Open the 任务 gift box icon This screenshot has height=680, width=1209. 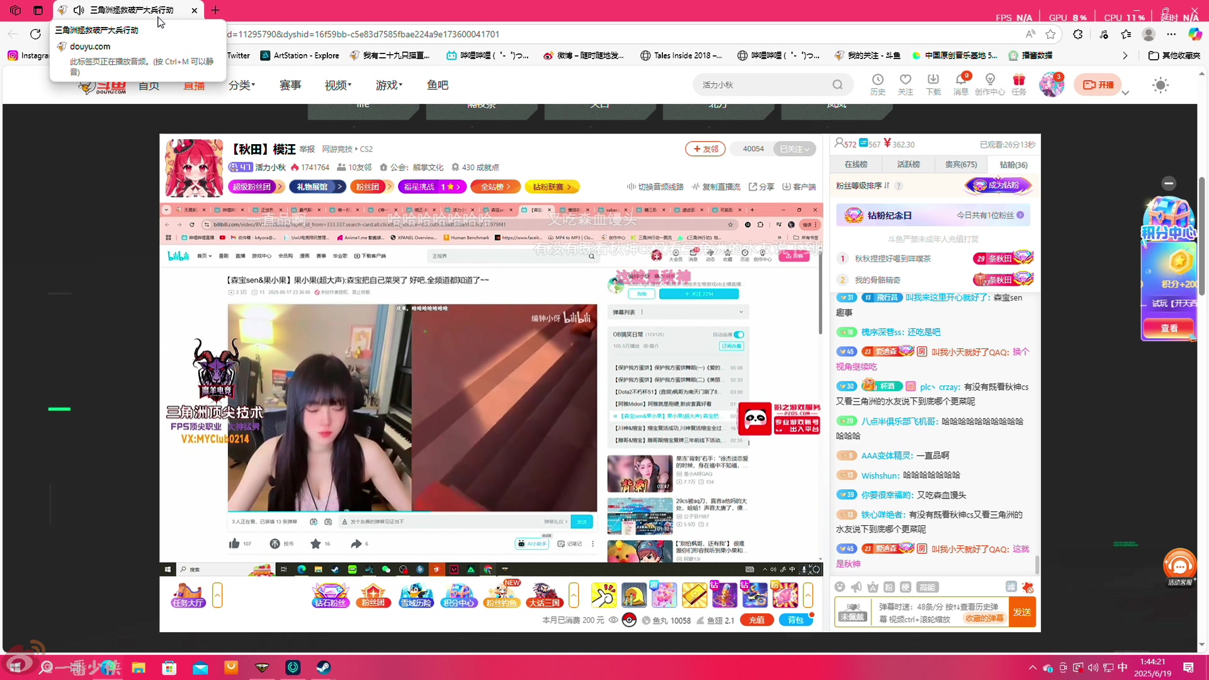point(1019,84)
